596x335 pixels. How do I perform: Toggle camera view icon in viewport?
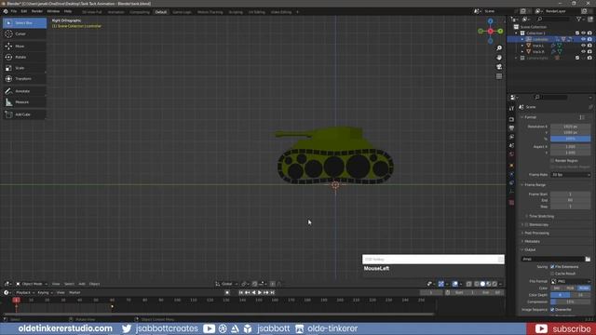tap(499, 67)
